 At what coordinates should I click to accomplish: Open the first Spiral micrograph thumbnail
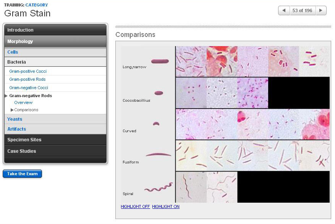tap(191, 187)
